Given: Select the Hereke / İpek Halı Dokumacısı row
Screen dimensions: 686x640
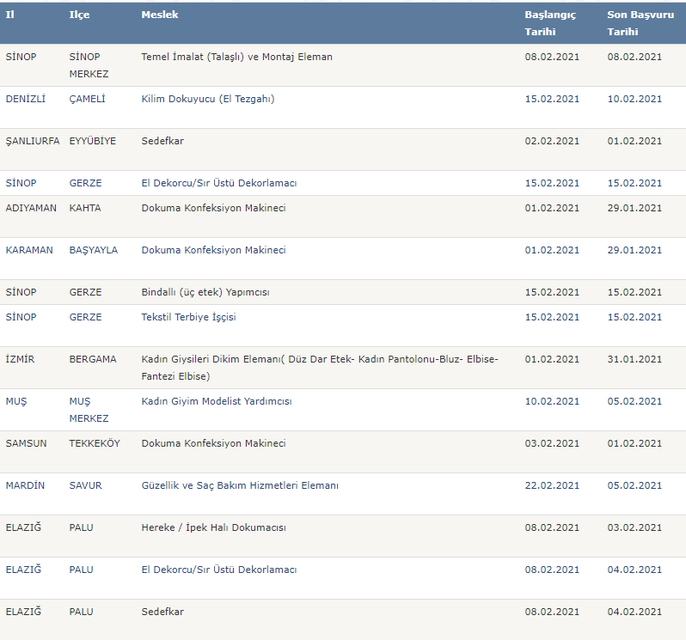Looking at the screenshot, I should [343, 536].
